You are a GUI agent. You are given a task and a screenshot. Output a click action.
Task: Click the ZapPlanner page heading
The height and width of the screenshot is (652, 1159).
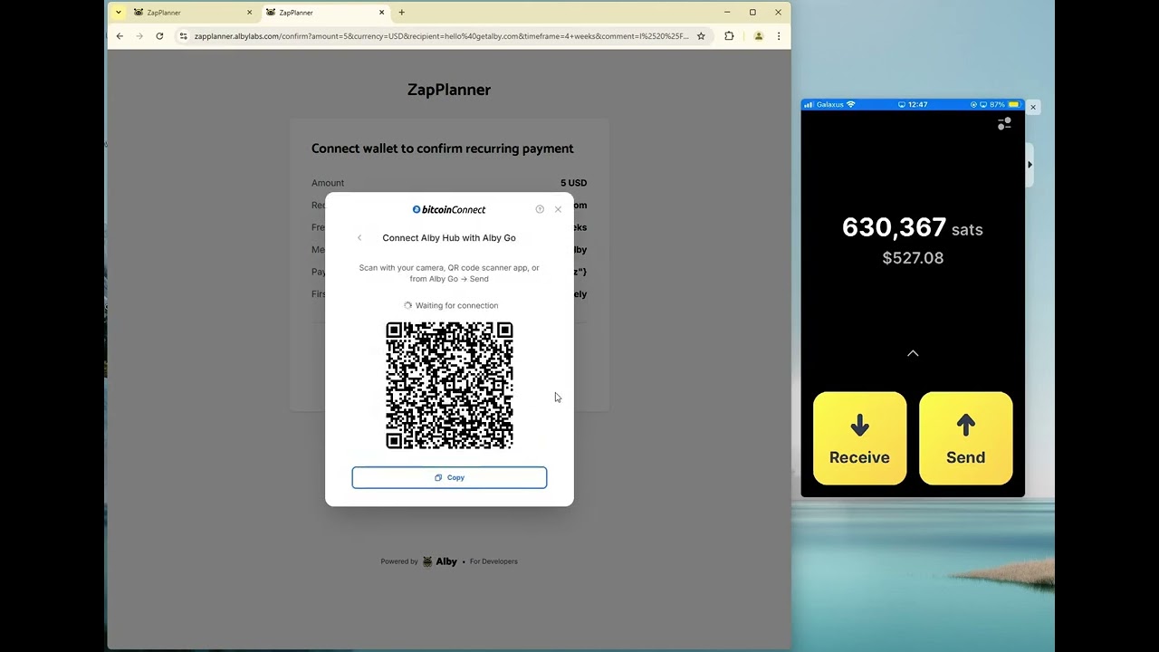tap(449, 90)
